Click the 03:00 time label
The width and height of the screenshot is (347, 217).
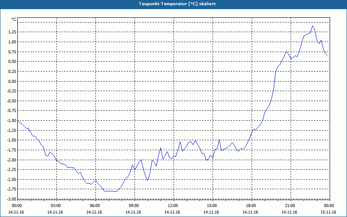(57, 206)
